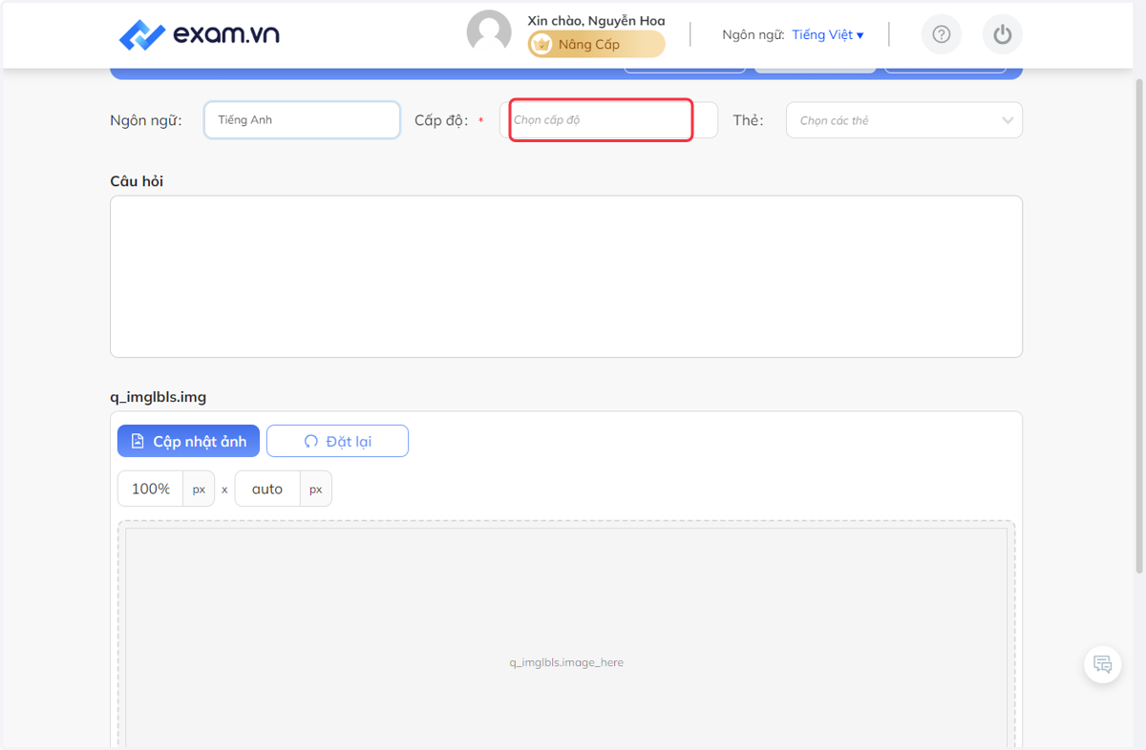This screenshot has height=750, width=1146.
Task: Click the px unit beside auto
Action: click(x=316, y=489)
